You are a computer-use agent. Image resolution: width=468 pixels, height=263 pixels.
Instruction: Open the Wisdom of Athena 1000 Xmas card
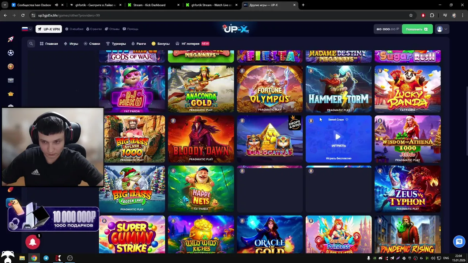click(407, 139)
